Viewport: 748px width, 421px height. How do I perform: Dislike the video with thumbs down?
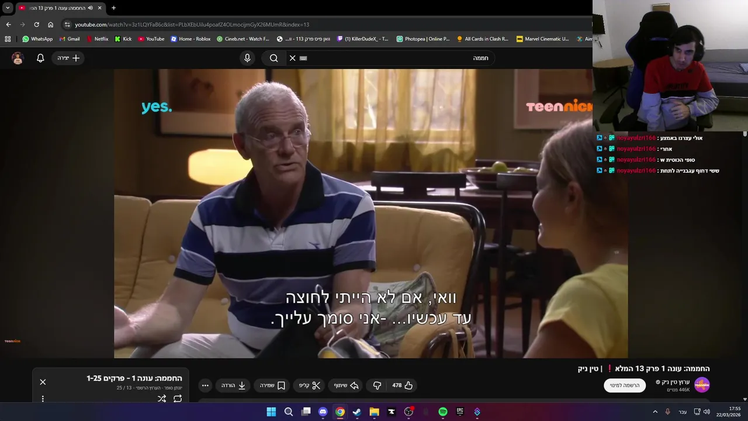point(377,385)
